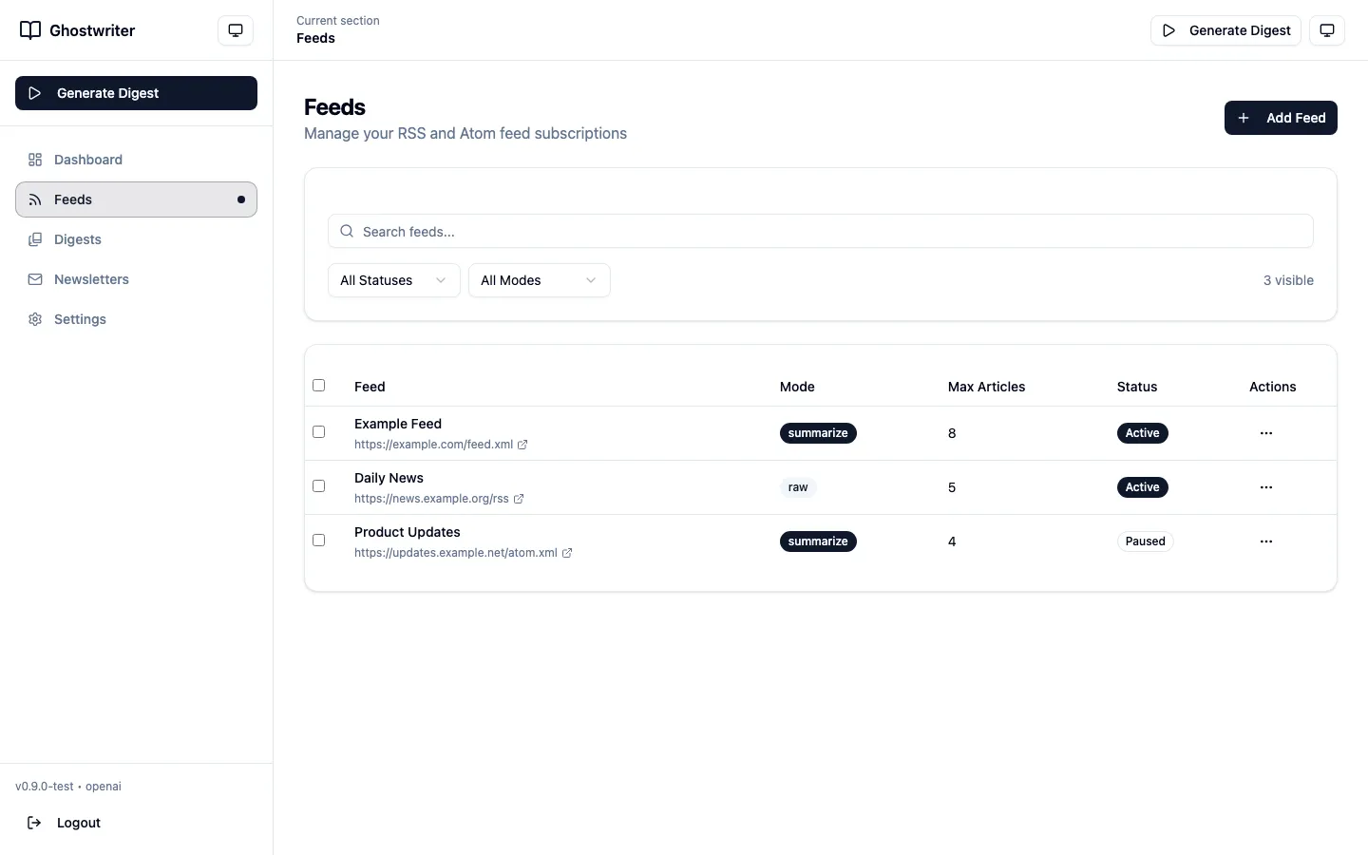Viewport: 1368px width, 855px height.
Task: Click the plus icon inside Add Feed
Action: (1244, 118)
